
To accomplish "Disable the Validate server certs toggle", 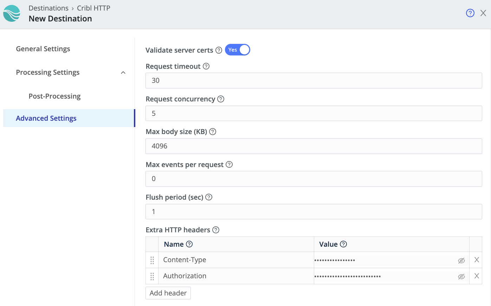I will (238, 49).
